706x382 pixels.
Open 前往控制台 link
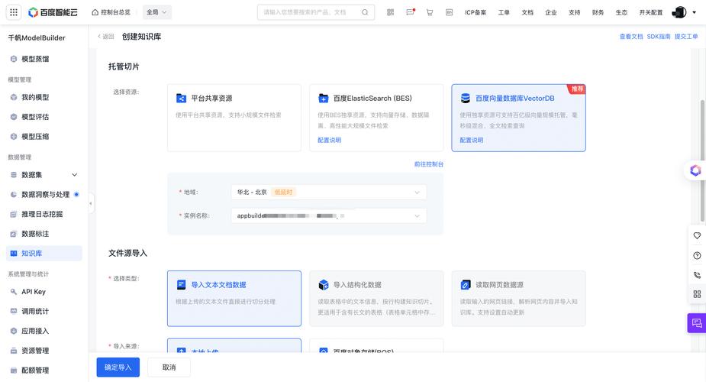click(x=429, y=164)
